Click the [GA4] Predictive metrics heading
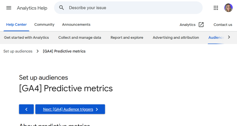 coord(66,88)
